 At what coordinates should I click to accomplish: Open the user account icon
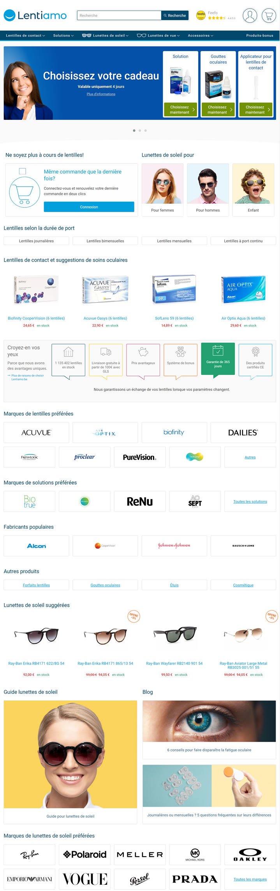(250, 16)
